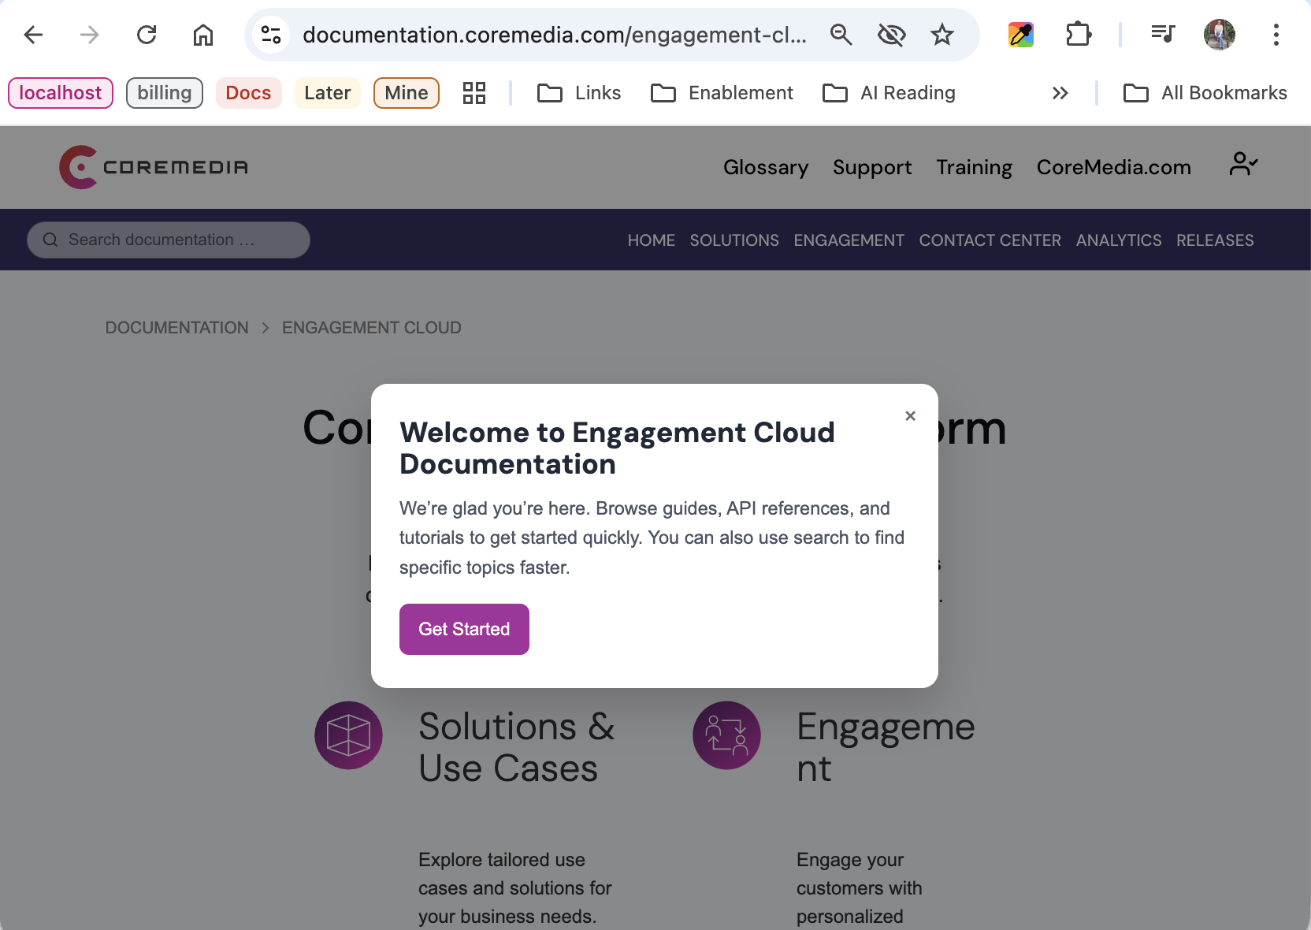Open the Glossary link

(x=766, y=167)
